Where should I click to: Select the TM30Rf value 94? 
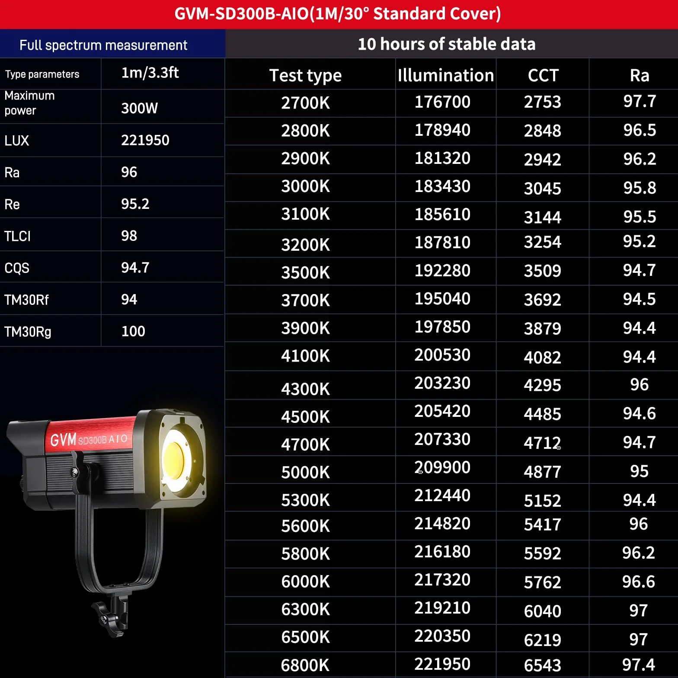[129, 299]
